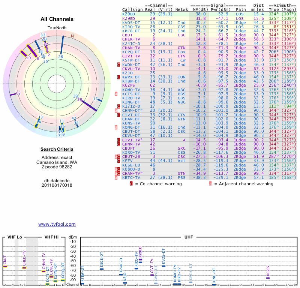The width and height of the screenshot is (300, 288).
Task: Click the K62FS bar in UHF chart
Action: click(268, 278)
